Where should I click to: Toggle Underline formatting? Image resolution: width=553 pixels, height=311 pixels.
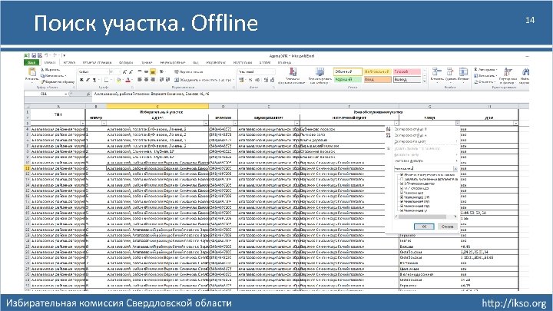[x=94, y=80]
